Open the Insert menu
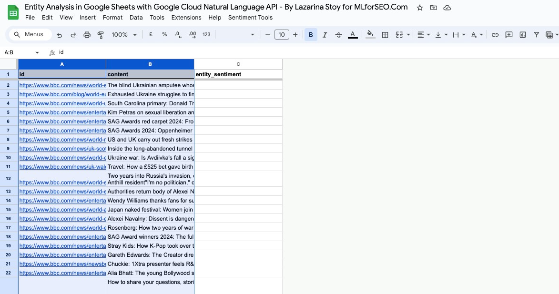 coord(88,18)
